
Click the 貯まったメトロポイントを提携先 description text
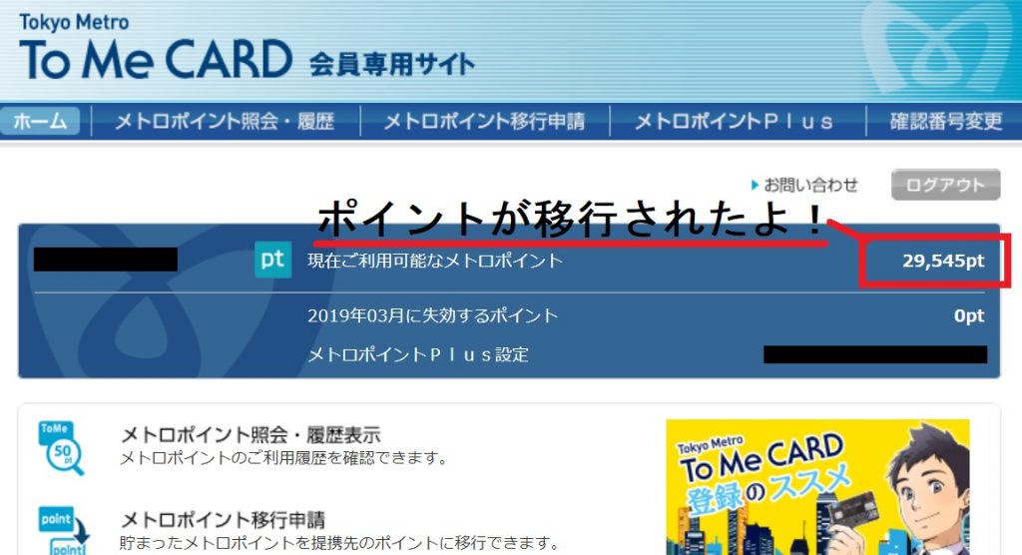point(339,543)
